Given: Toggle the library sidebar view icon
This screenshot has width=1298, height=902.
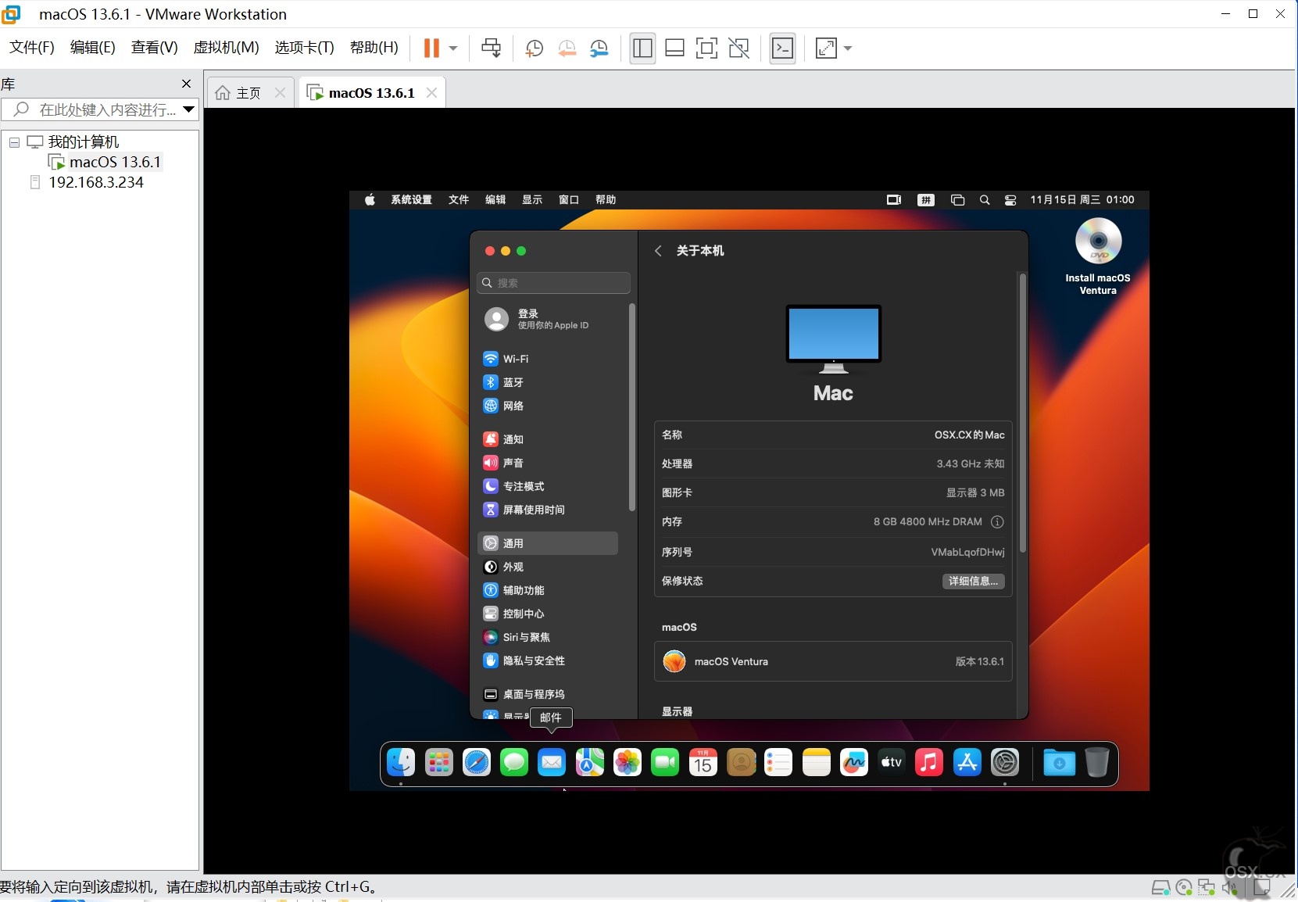Looking at the screenshot, I should (x=642, y=48).
